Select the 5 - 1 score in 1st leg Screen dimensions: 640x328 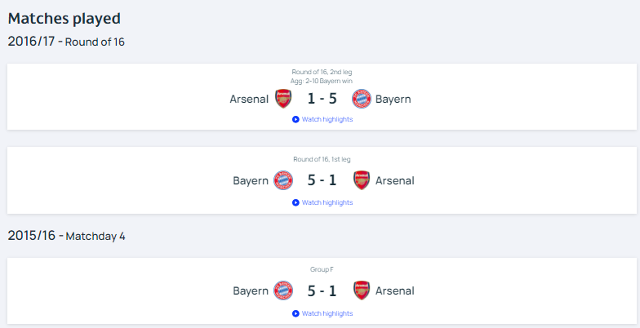point(322,180)
